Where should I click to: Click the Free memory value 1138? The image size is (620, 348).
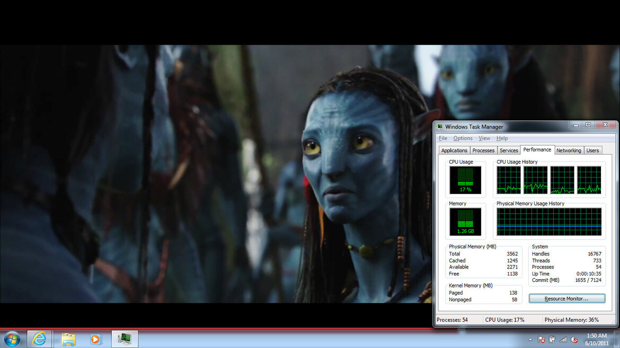(x=512, y=274)
